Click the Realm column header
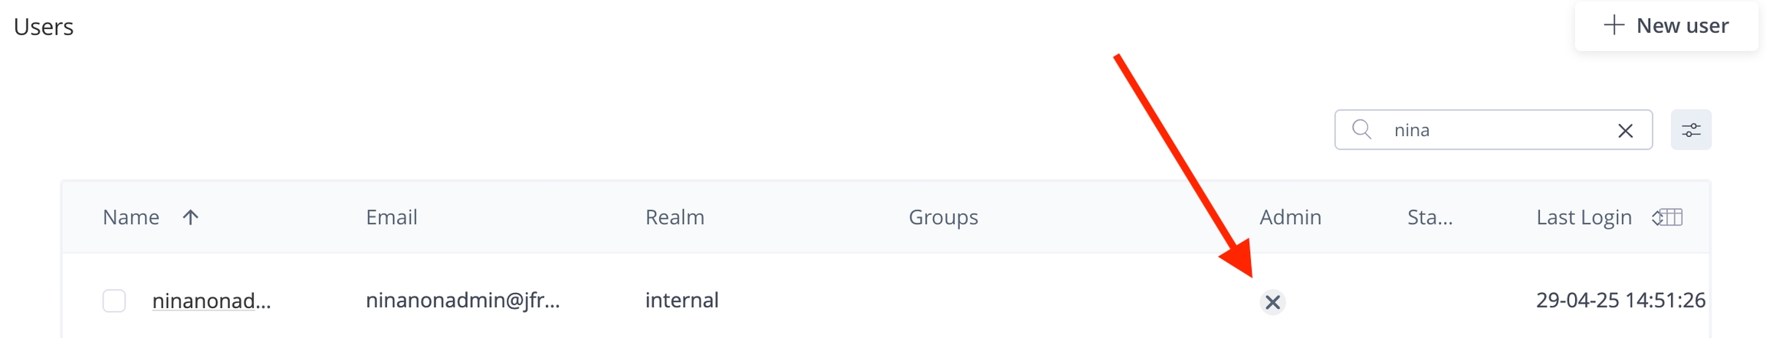Image resolution: width=1766 pixels, height=338 pixels. coord(675,218)
